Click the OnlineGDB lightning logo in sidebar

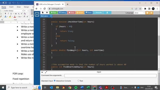click(x=37, y=14)
